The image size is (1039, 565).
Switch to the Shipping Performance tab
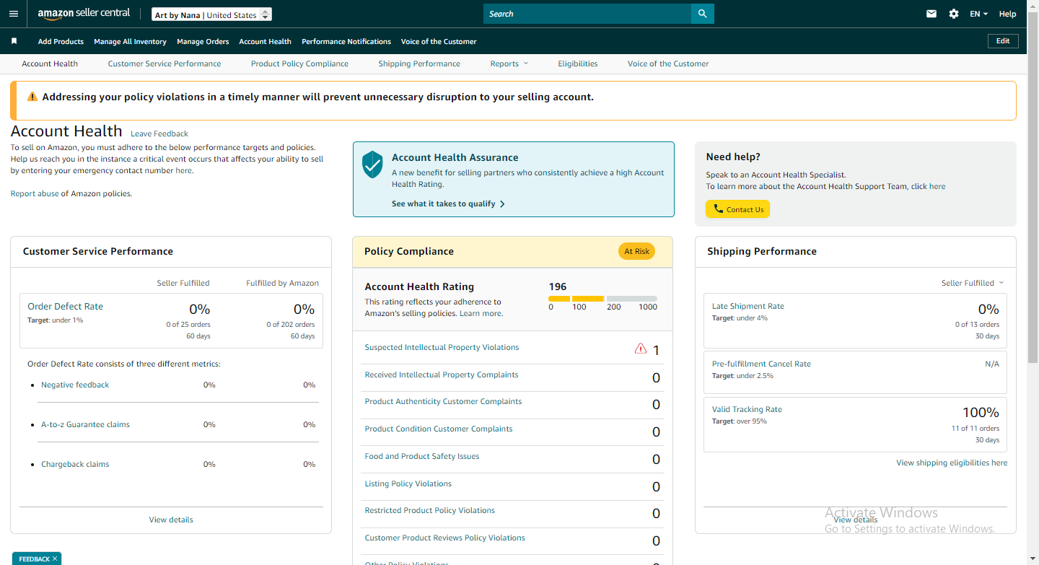tap(419, 63)
